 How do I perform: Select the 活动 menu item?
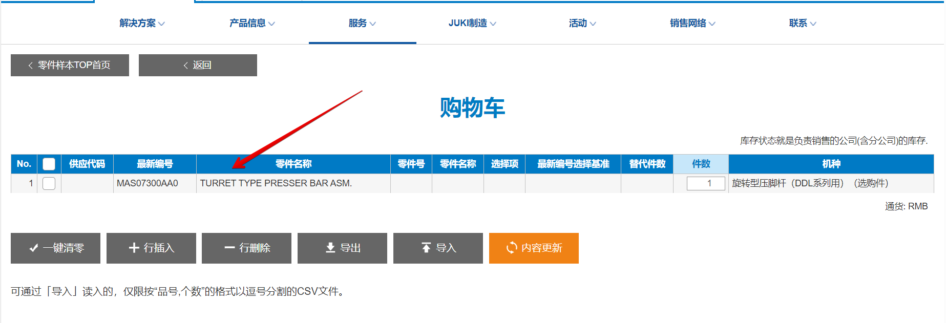[582, 24]
